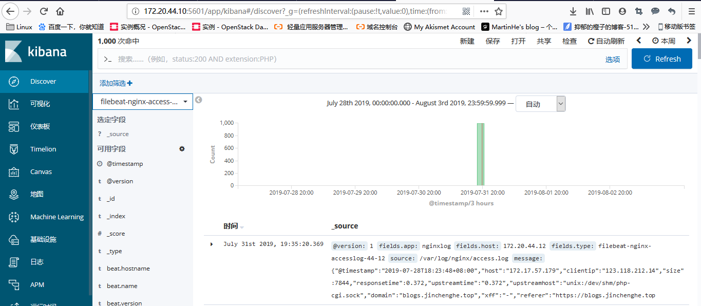This screenshot has height=306, width=701.
Task: Click the browser home icon
Action: 60,11
